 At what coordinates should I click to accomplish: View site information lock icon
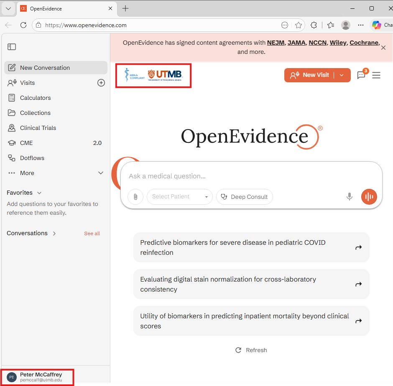pos(38,25)
